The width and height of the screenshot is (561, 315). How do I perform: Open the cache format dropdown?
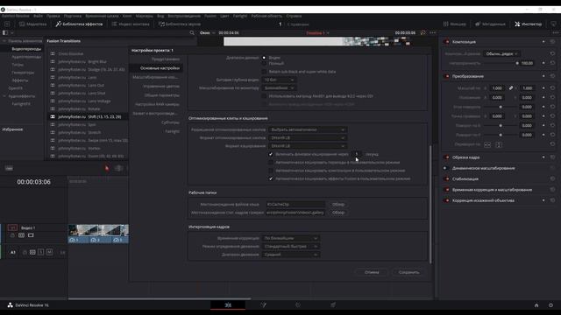pyautogui.click(x=308, y=146)
